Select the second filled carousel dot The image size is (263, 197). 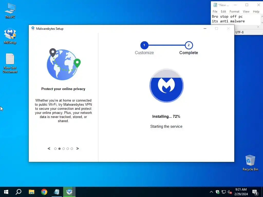click(59, 149)
